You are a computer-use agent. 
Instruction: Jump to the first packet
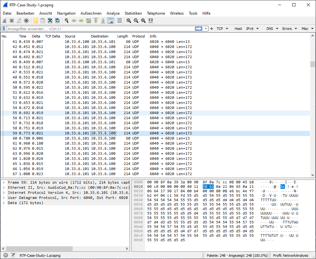[x=96, y=21]
